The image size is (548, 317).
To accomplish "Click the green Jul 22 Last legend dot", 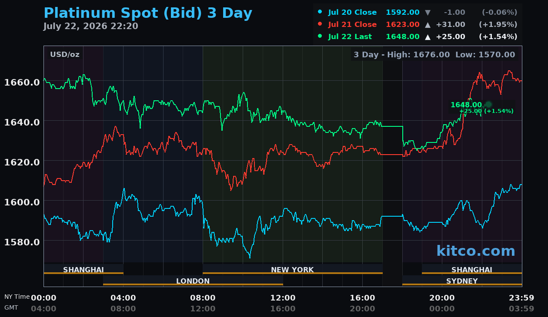I will pyautogui.click(x=320, y=36).
